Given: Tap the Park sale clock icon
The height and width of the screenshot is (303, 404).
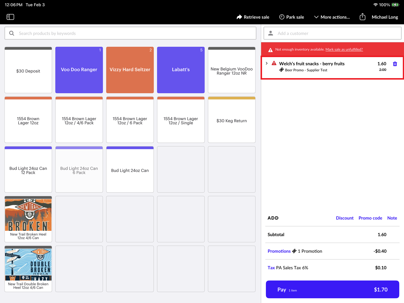Looking at the screenshot, I should 282,17.
